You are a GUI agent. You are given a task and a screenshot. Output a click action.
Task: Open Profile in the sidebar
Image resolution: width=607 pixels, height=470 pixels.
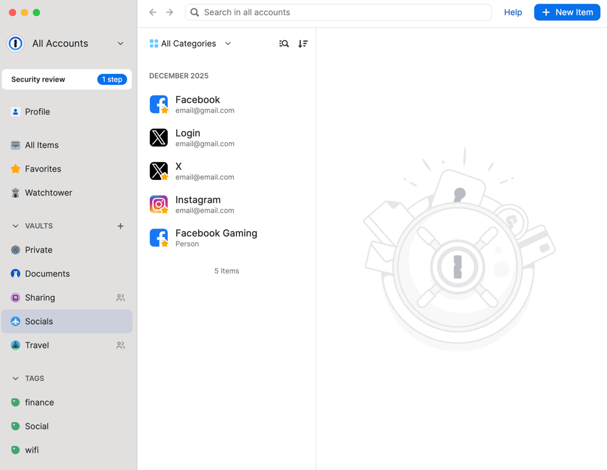point(66,112)
